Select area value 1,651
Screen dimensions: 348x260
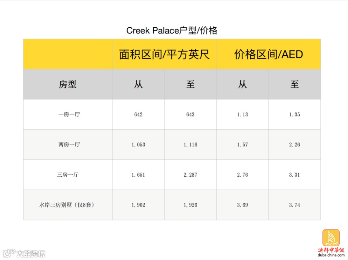coord(138,175)
